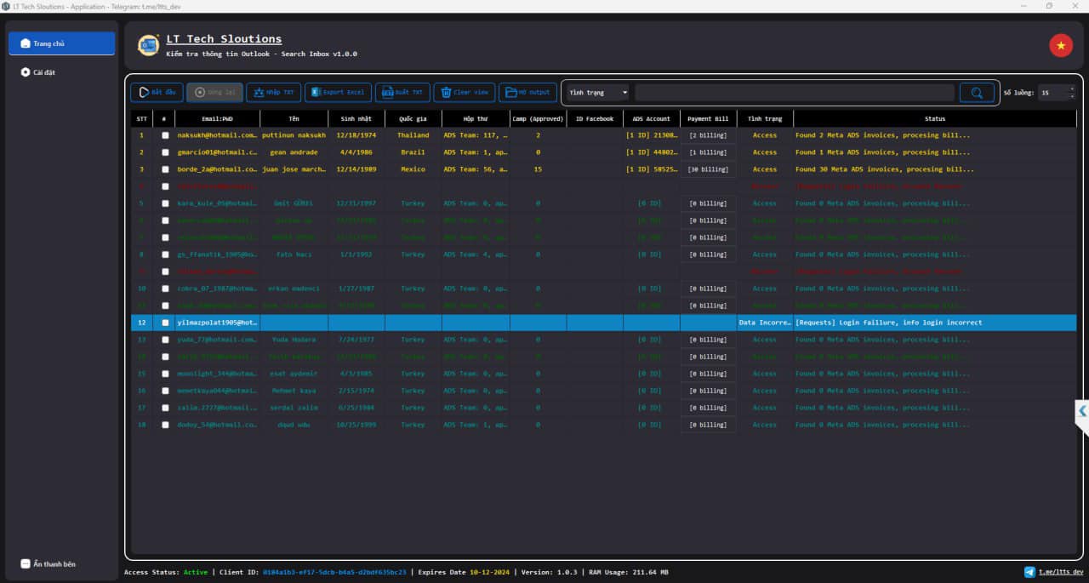
Task: Increase Số lượng with the up arrow
Action: click(x=1072, y=89)
